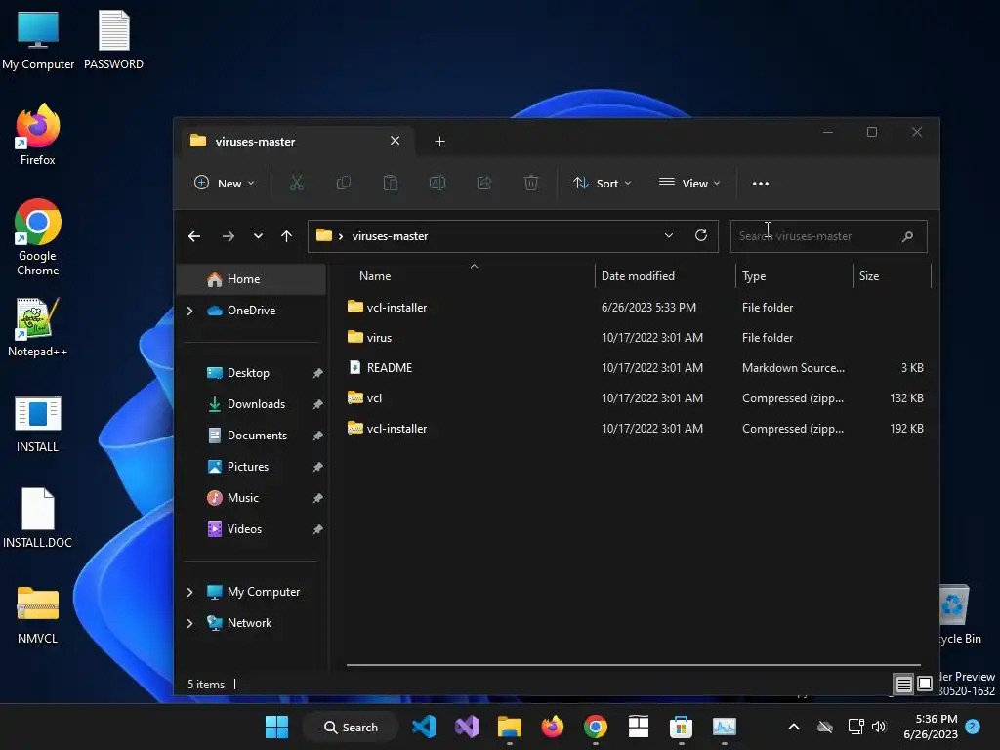The image size is (1000, 750).
Task: Open address bar history dropdown
Action: point(668,235)
